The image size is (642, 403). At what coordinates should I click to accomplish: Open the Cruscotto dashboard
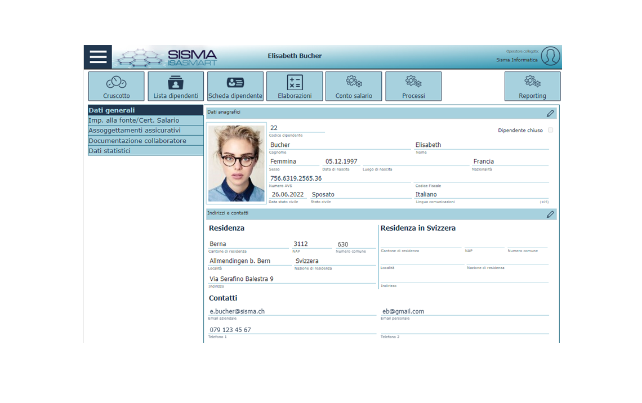117,86
